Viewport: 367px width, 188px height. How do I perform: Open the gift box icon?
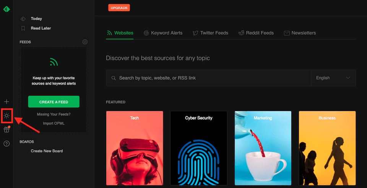tap(6, 130)
